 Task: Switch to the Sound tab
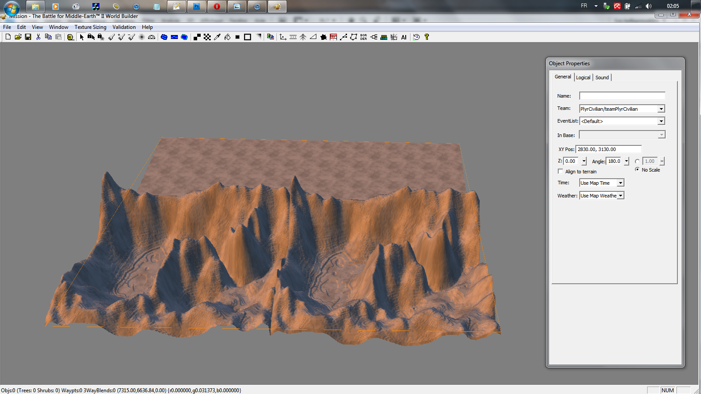(x=602, y=77)
